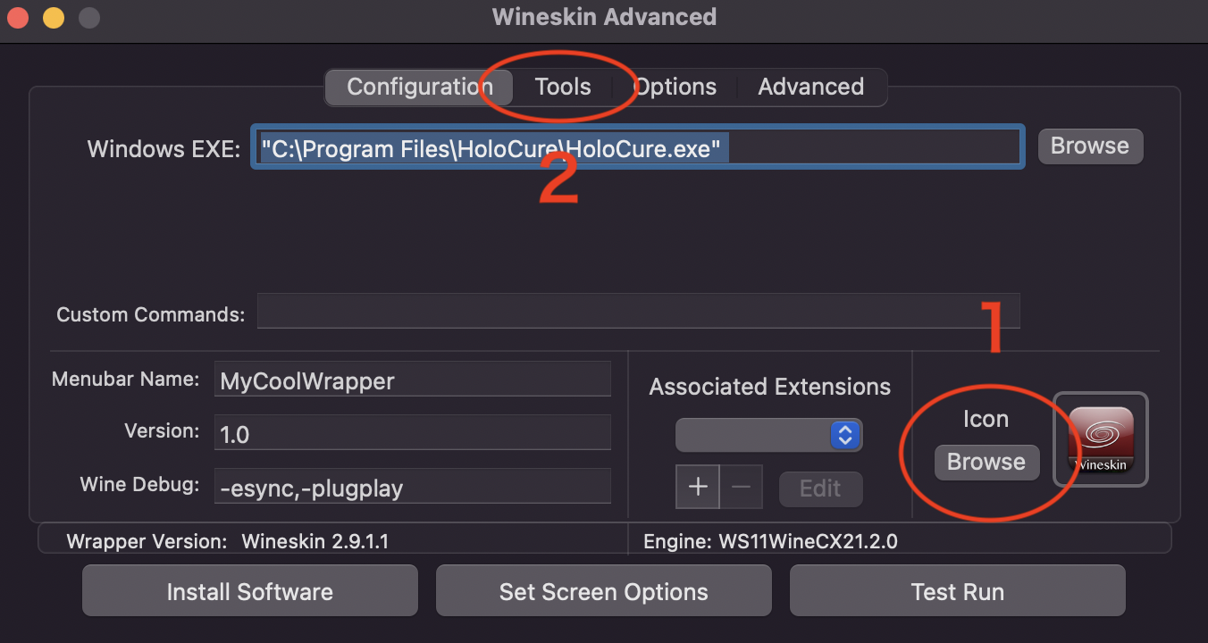This screenshot has width=1208, height=643.
Task: Click the Version field showing 1.0
Action: pyautogui.click(x=413, y=432)
